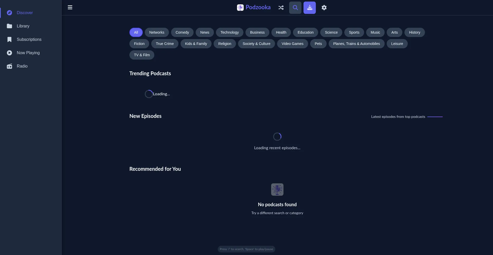Click the shuffle random podcast icon
The image size is (493, 255).
[281, 8]
